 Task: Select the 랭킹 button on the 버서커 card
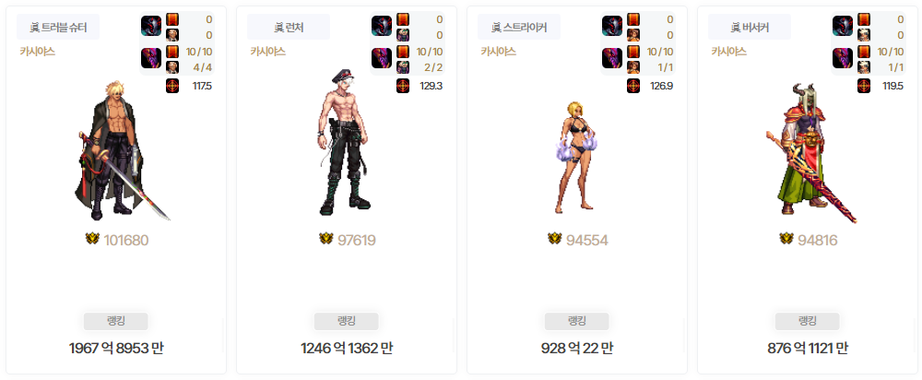point(808,321)
